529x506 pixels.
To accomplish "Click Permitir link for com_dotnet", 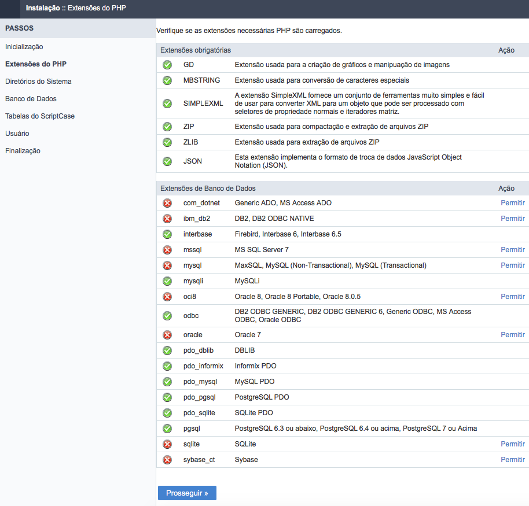I will [512, 203].
